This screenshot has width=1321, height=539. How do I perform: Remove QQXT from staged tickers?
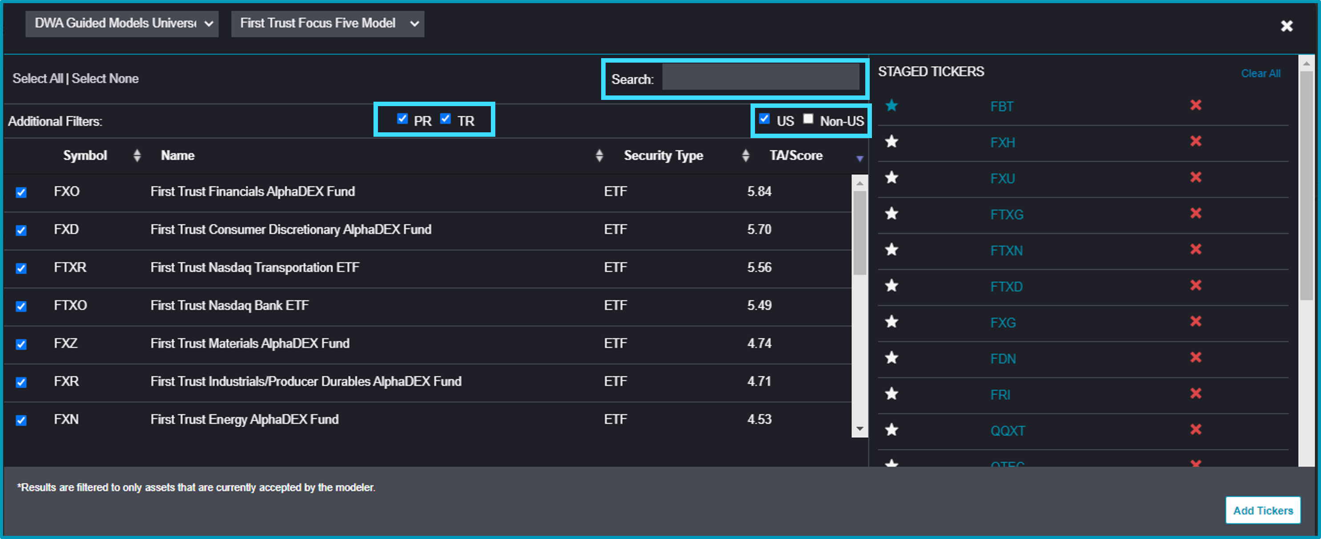pyautogui.click(x=1196, y=429)
